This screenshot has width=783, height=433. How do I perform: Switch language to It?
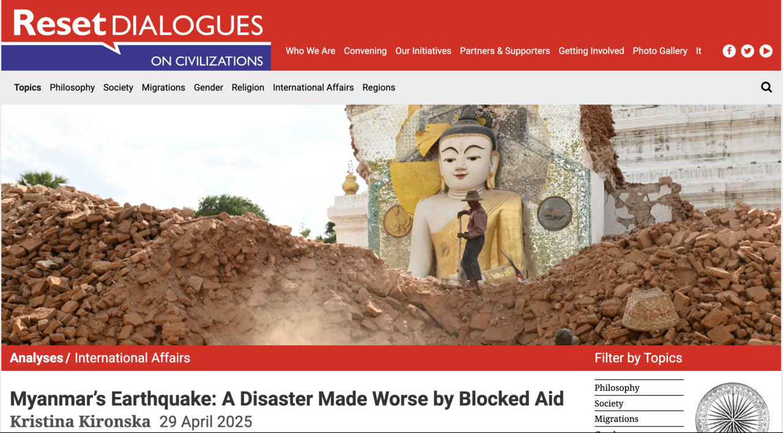(x=699, y=51)
